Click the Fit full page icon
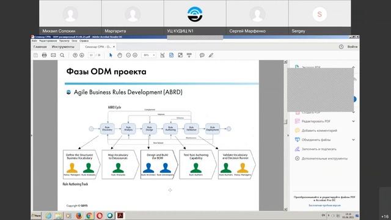Viewport: 391px width, 220px height. pos(171,55)
